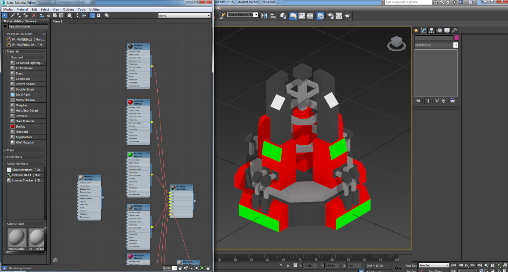Toggle the Selection Lock padlock icon

[288, 266]
